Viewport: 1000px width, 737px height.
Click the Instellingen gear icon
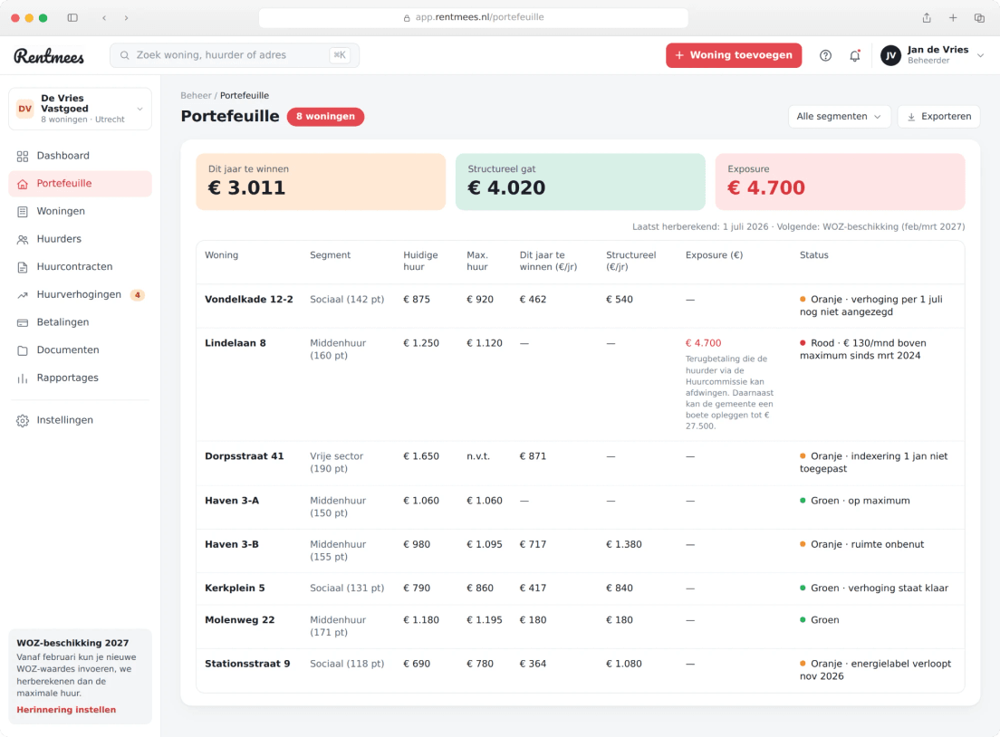(x=23, y=421)
